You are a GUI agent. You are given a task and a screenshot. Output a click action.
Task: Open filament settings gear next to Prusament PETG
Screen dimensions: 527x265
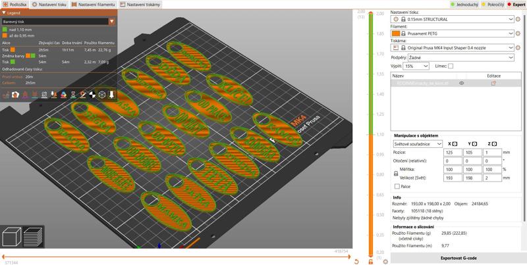[x=518, y=34]
